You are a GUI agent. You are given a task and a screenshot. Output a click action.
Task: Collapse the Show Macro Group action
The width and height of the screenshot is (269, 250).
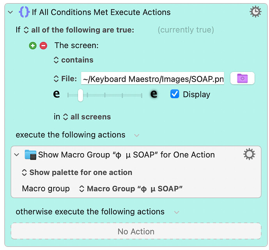[x=17, y=155]
